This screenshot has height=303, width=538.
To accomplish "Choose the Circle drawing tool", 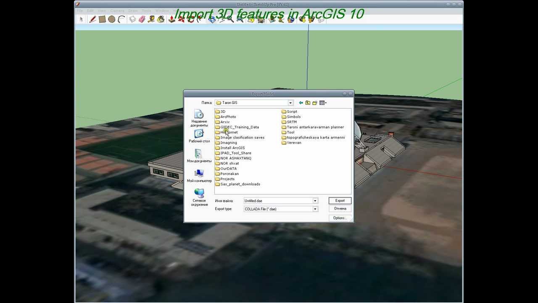I will tap(111, 19).
